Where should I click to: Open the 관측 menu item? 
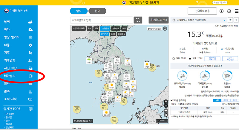pos(7,91)
